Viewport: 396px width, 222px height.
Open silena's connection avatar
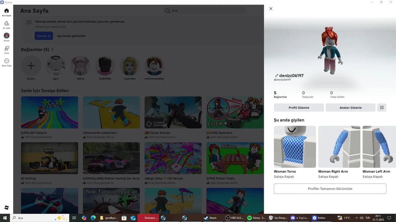[x=80, y=66]
